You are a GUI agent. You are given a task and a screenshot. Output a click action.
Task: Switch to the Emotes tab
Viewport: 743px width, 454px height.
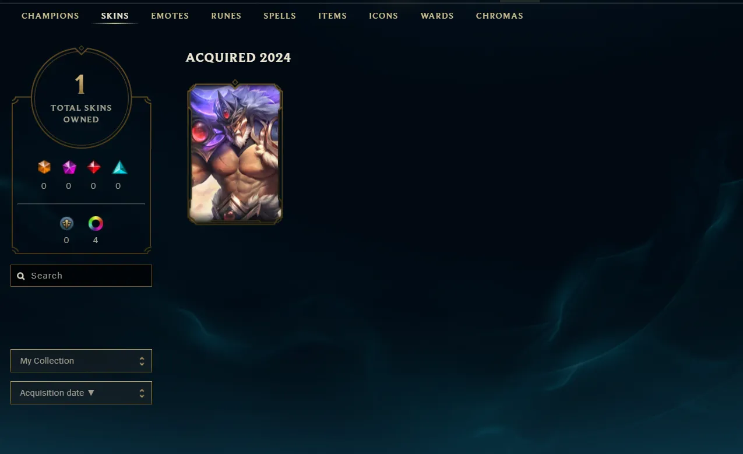(x=170, y=16)
